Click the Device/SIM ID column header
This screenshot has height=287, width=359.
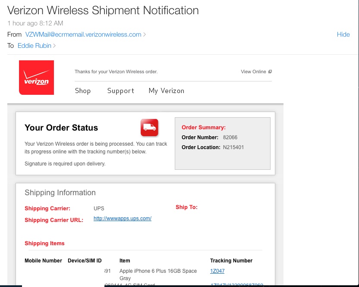(x=85, y=261)
